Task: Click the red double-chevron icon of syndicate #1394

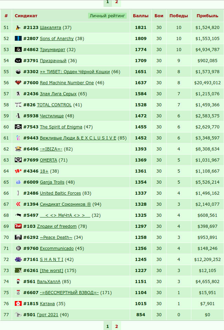Action: [x=18, y=204]
